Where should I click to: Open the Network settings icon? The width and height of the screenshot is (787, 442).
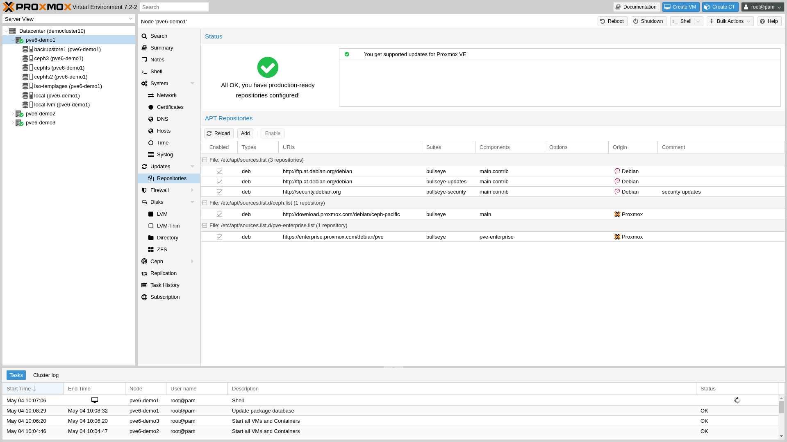pyautogui.click(x=151, y=95)
